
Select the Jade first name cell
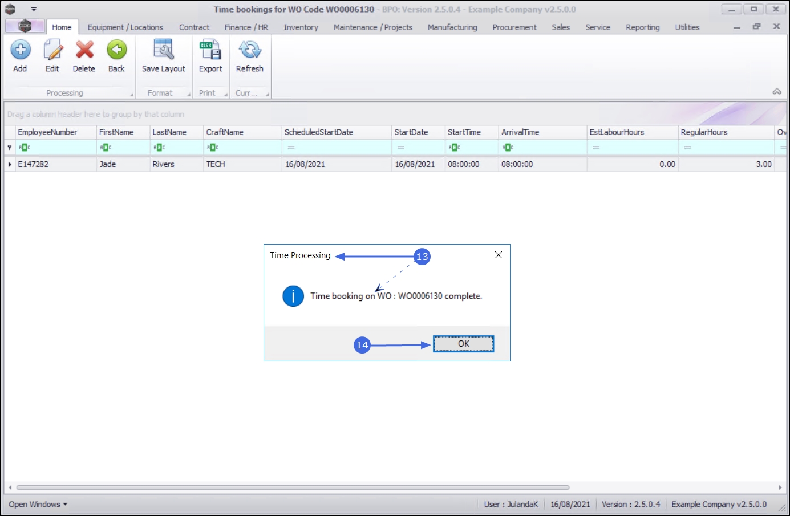point(123,164)
